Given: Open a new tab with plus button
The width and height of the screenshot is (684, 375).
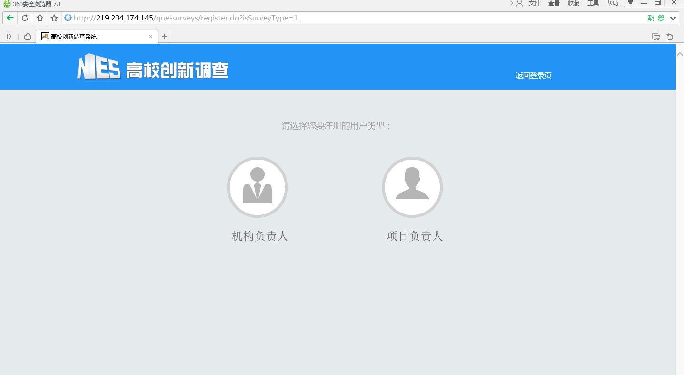Looking at the screenshot, I should coord(164,36).
